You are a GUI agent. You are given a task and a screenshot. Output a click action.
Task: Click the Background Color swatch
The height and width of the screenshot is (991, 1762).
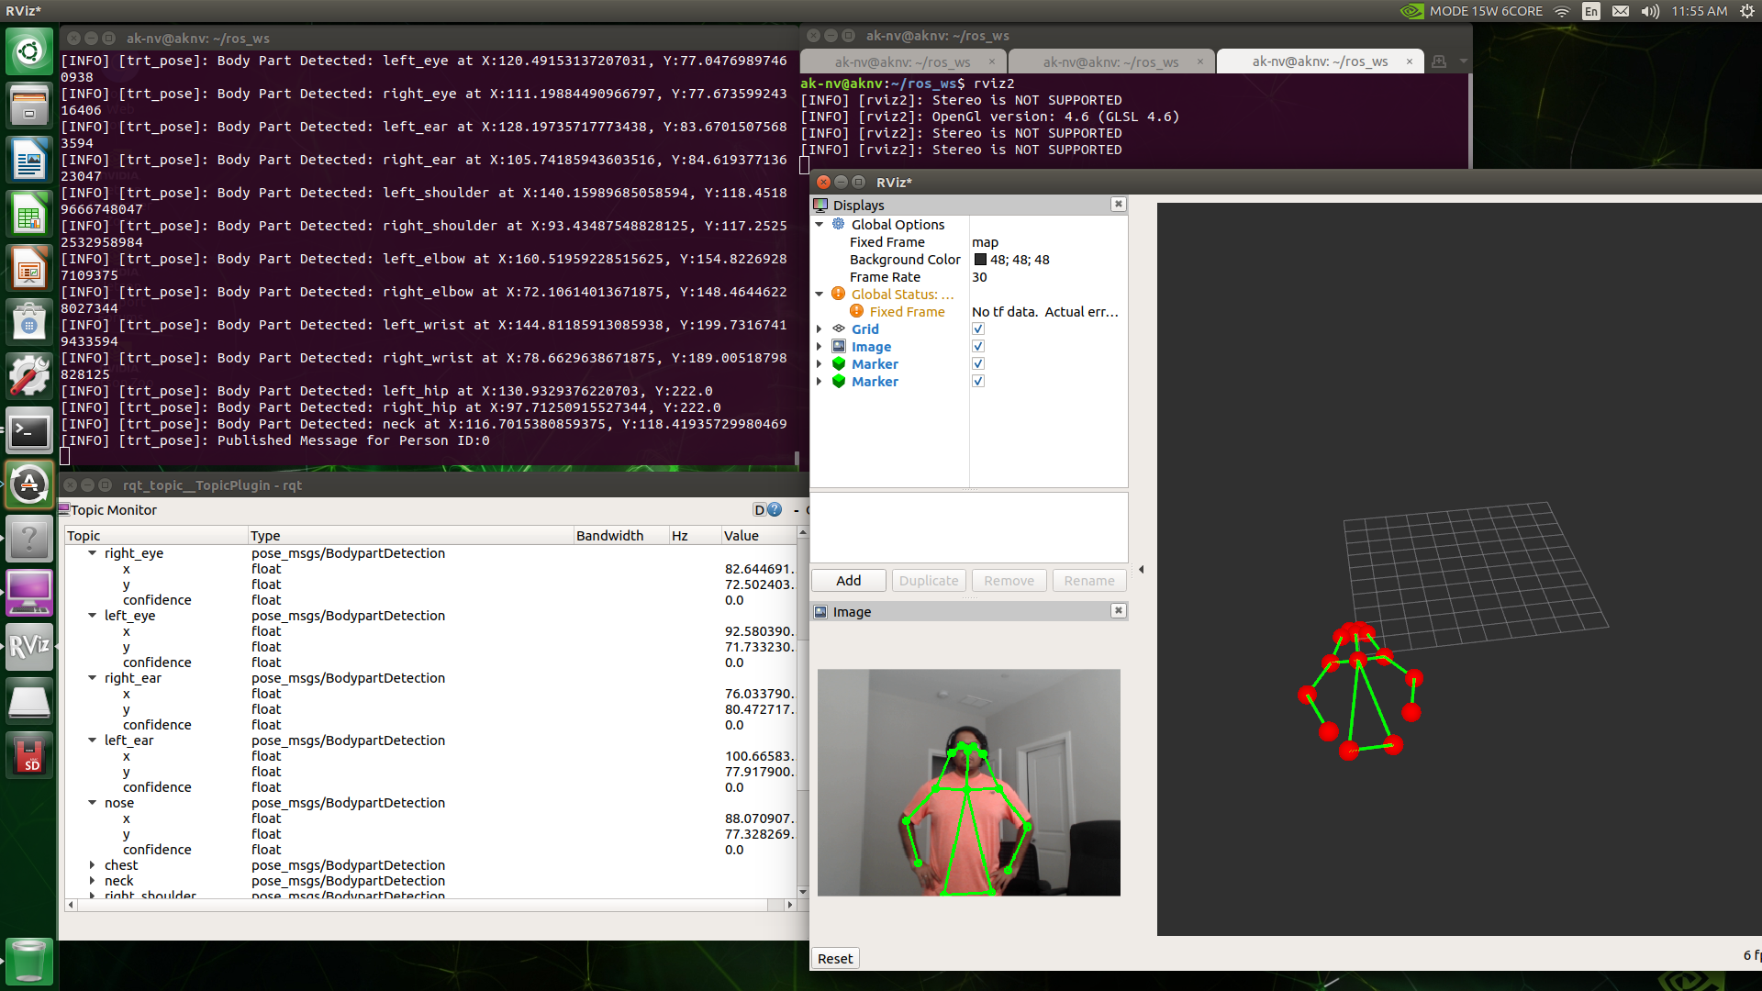click(x=980, y=260)
